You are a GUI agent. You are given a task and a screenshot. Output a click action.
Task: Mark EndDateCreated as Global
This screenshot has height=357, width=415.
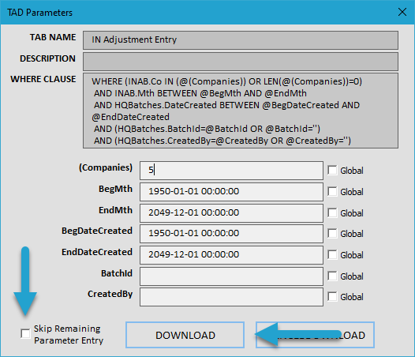[x=332, y=254]
